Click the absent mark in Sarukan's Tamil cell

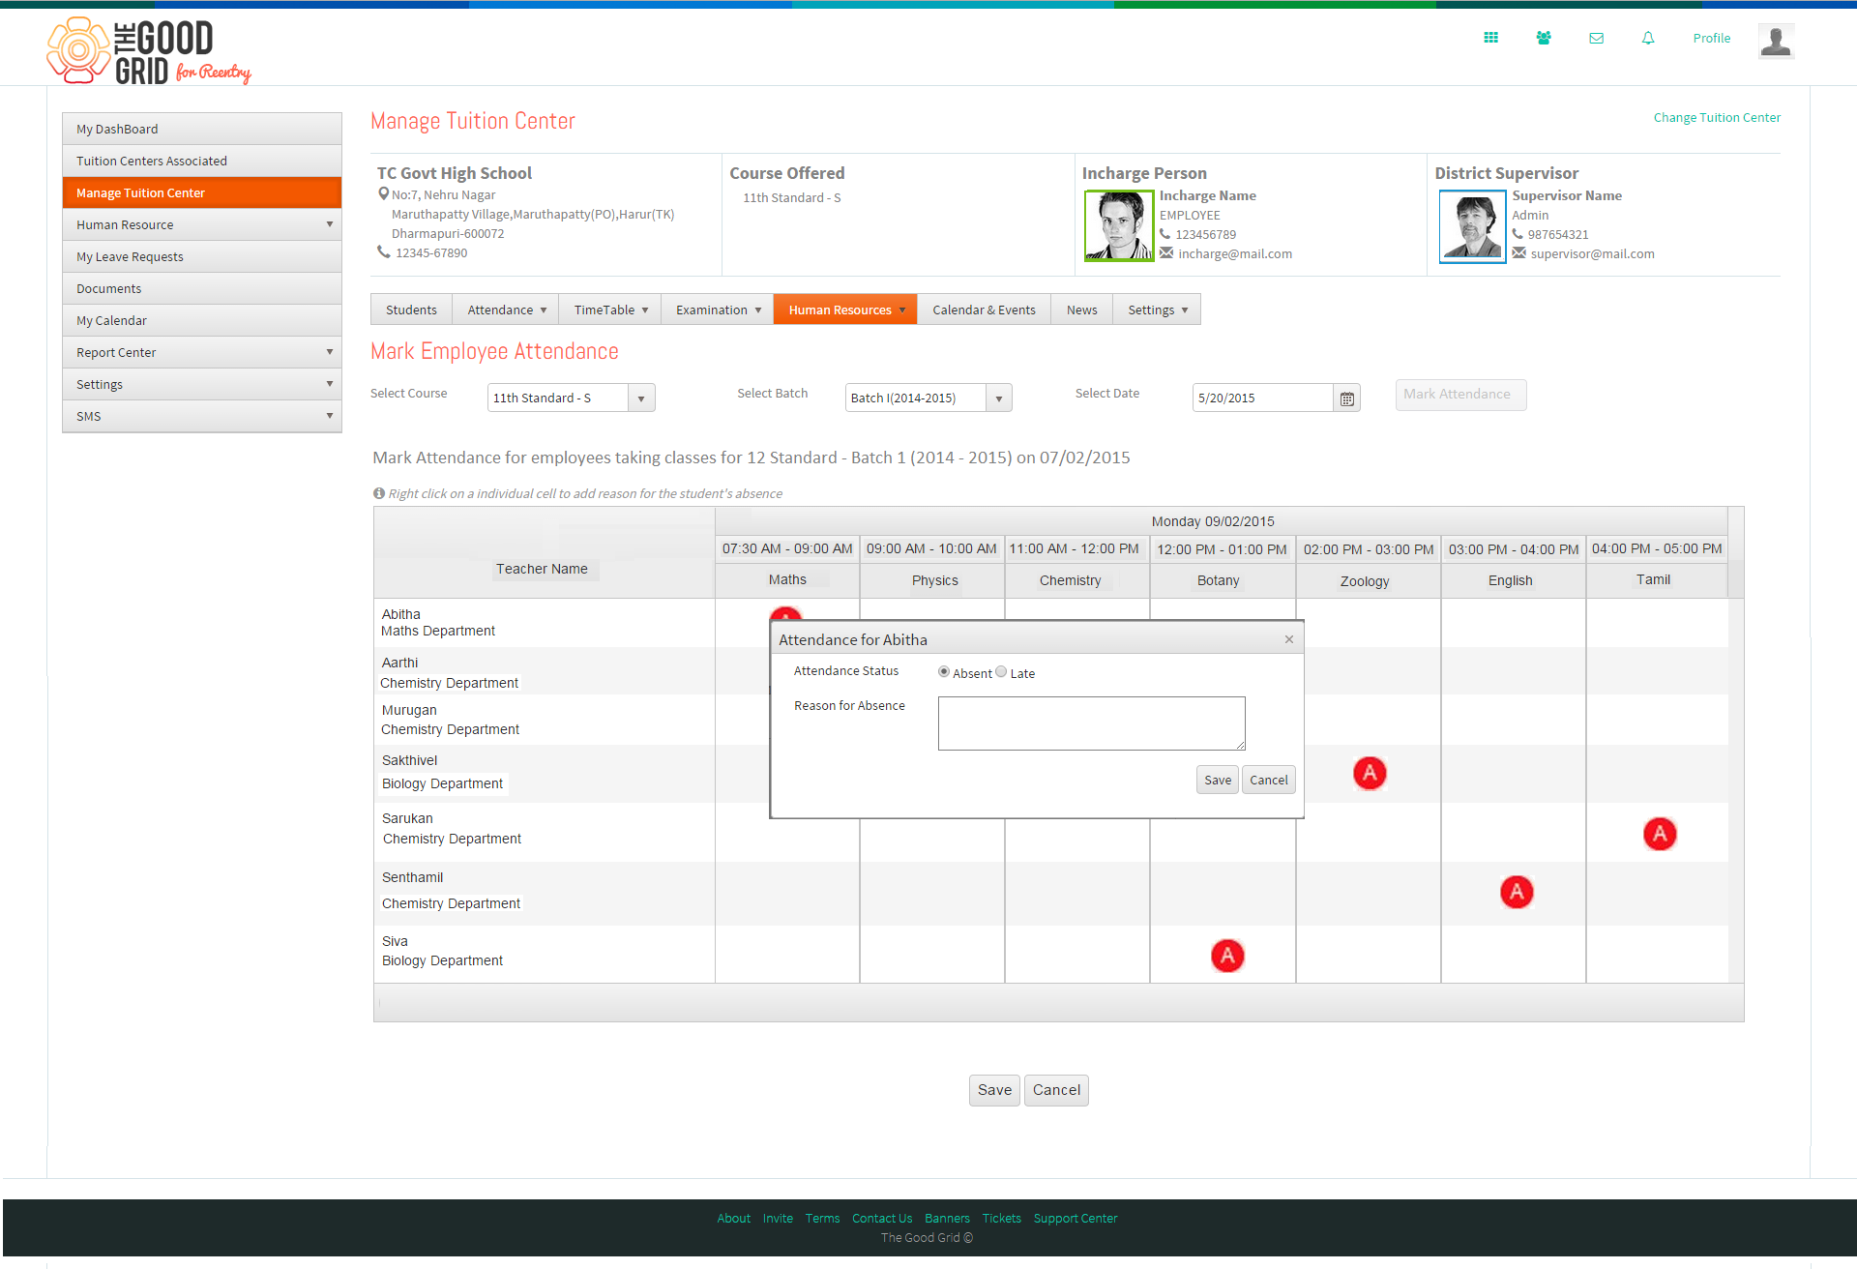pos(1660,834)
